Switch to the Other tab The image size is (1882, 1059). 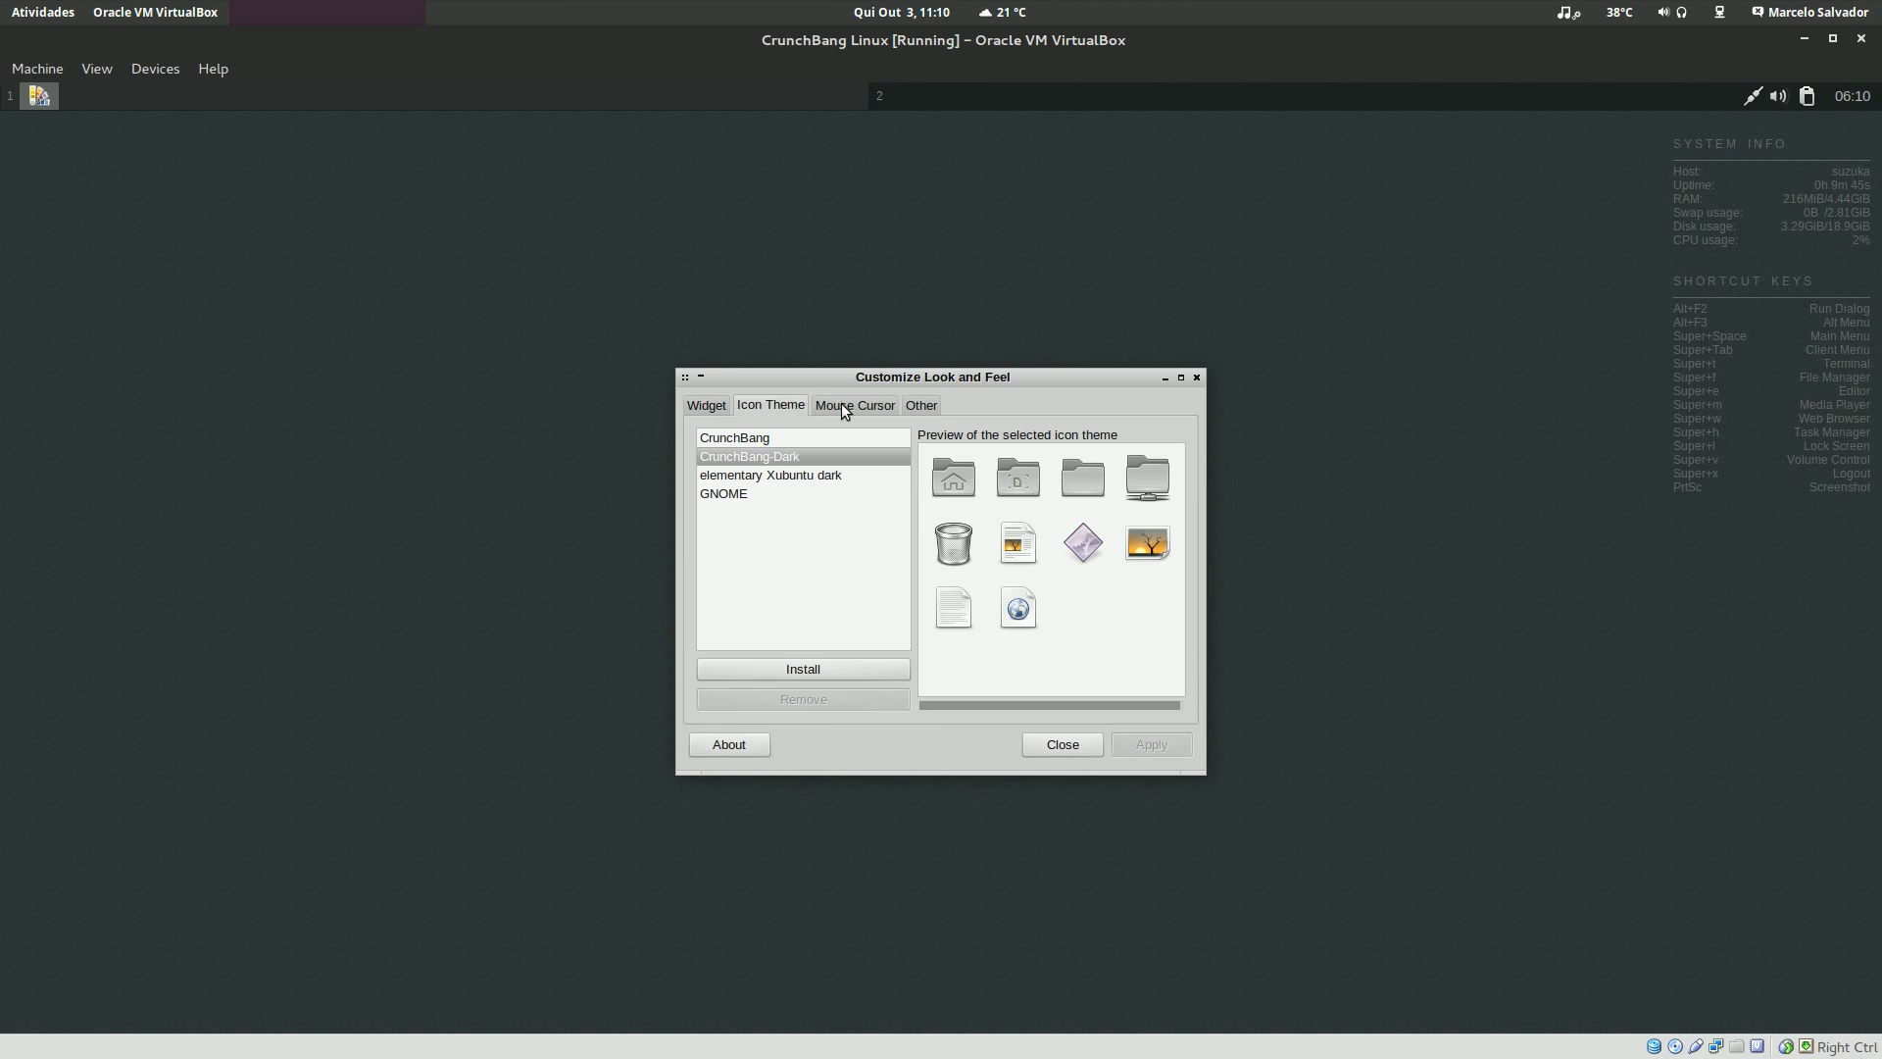pos(920,406)
